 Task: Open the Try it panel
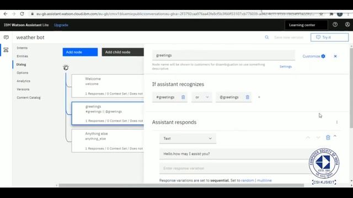pyautogui.click(x=330, y=37)
